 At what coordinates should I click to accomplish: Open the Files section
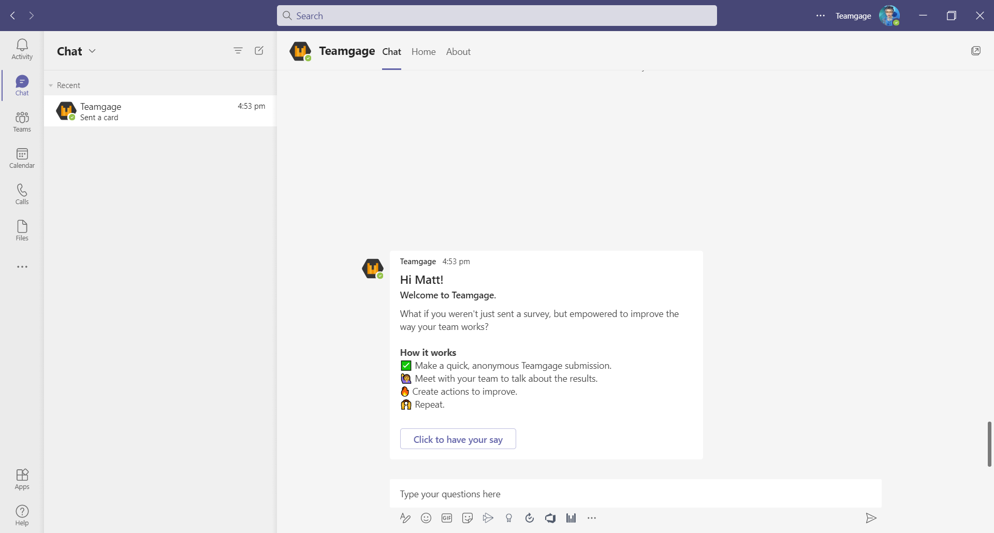pyautogui.click(x=22, y=231)
